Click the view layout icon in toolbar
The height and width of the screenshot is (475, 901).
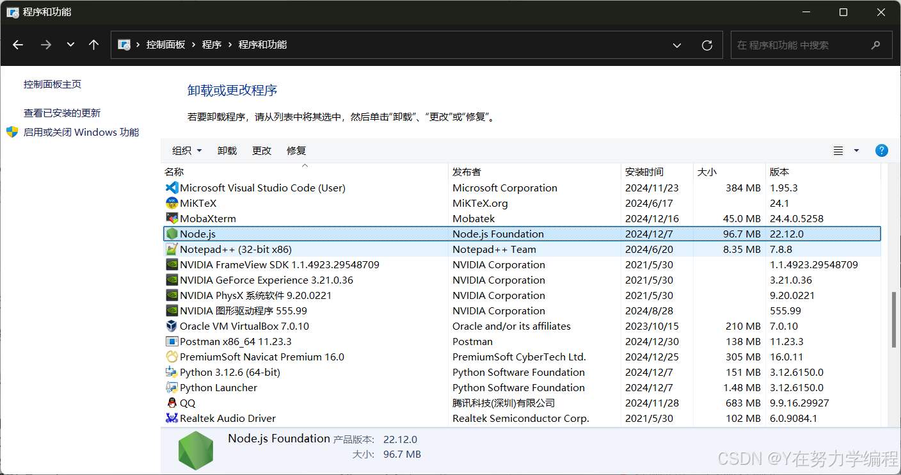838,150
